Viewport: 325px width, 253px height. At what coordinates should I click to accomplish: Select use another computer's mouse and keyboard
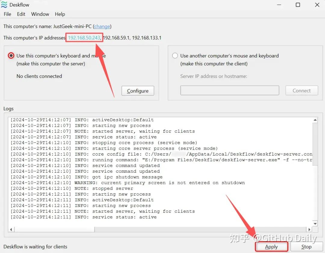tap(175, 56)
